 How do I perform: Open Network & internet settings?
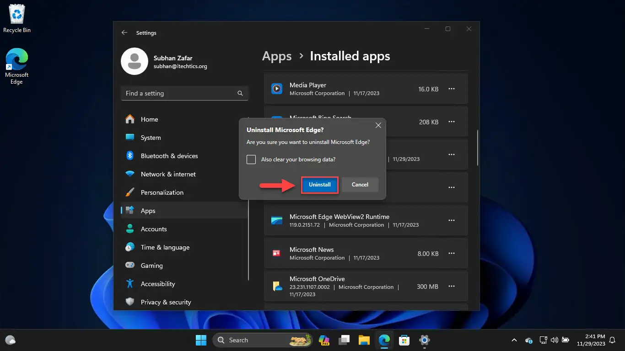[x=184, y=174]
